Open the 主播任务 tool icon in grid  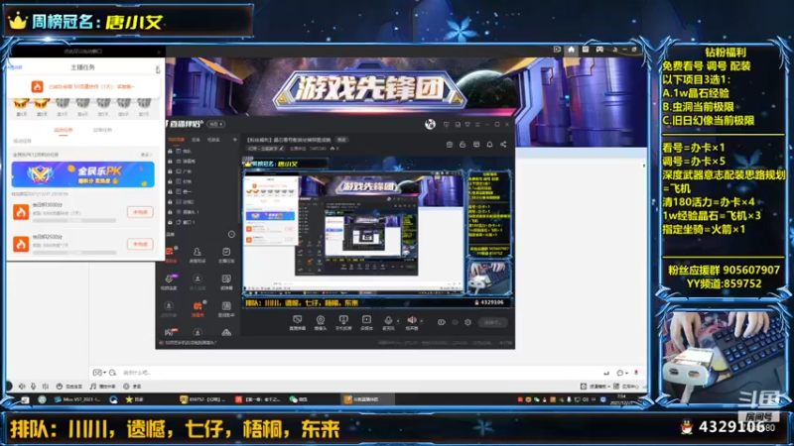pyautogui.click(x=226, y=255)
